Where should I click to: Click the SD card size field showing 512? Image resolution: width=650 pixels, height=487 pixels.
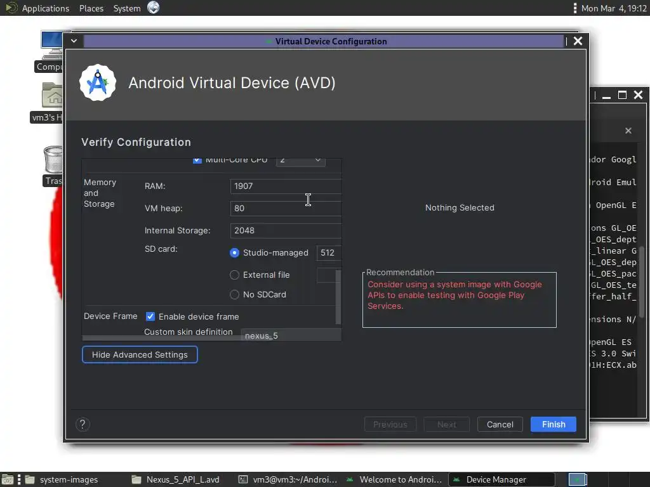pyautogui.click(x=329, y=252)
